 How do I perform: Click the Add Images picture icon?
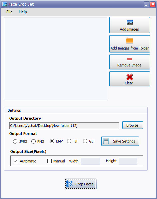tap(130, 23)
